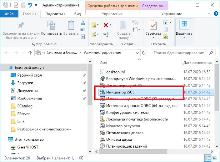Image resolution: width=220 pixels, height=162 pixels.
Task: Click the Paste shortcut icon
Action: click(83, 37)
